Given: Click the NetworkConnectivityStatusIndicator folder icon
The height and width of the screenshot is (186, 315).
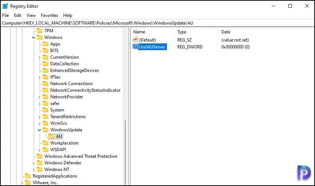Looking at the screenshot, I should [x=46, y=90].
